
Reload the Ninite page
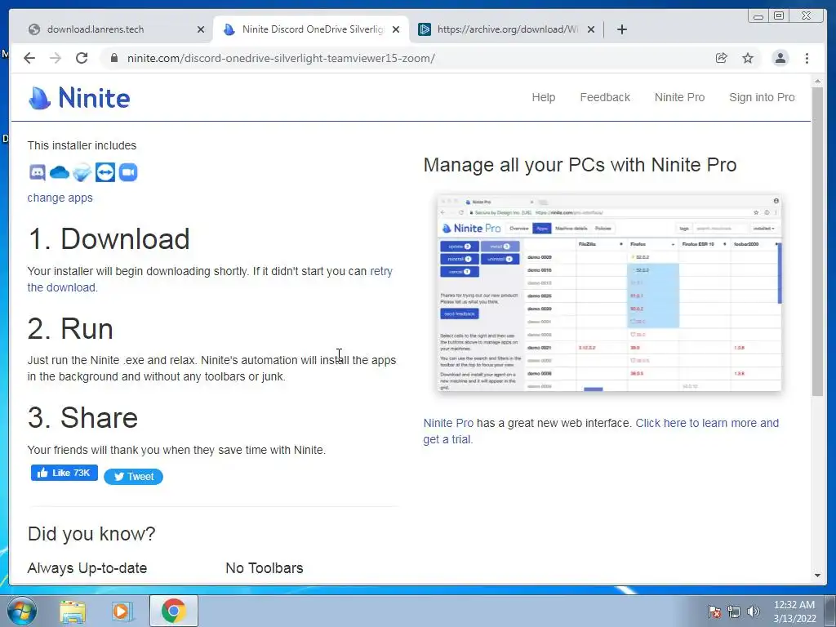click(x=82, y=58)
